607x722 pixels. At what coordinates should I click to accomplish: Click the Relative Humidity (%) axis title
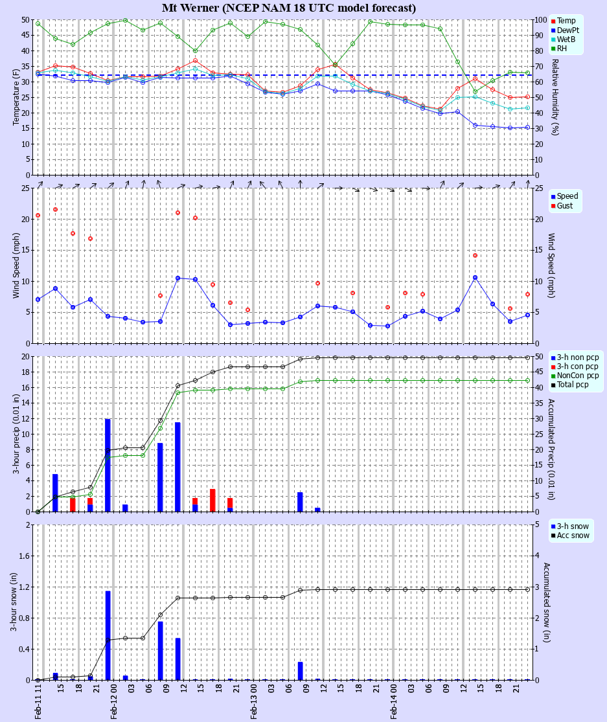[x=555, y=97]
